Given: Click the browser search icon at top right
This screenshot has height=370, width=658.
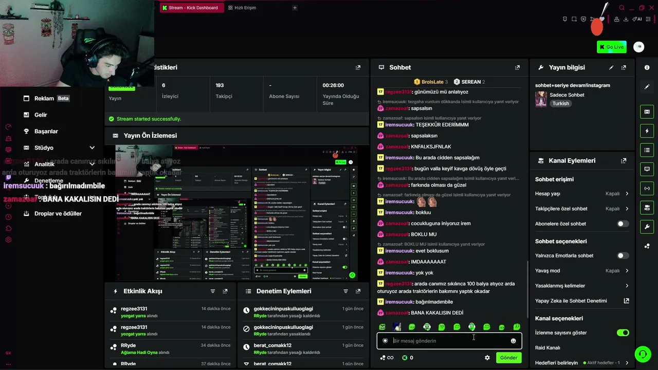Looking at the screenshot, I should [622, 8].
